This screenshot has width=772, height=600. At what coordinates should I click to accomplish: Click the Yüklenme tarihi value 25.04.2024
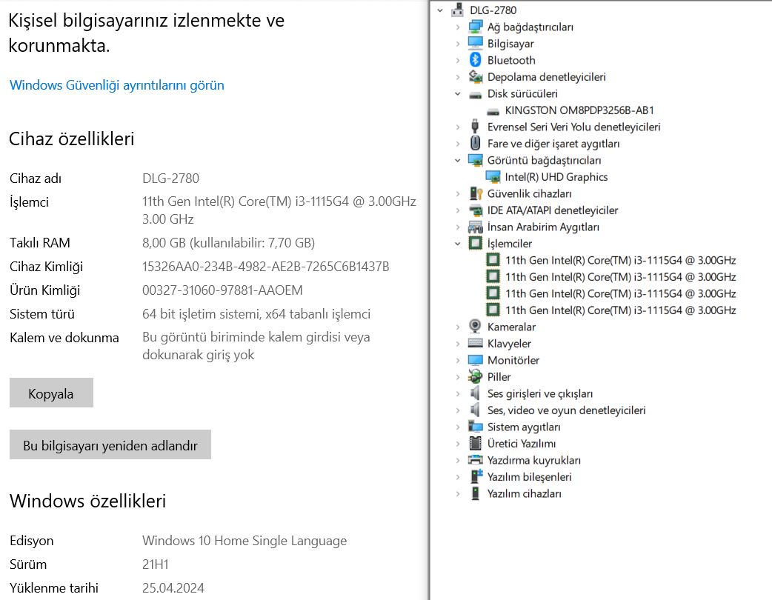pyautogui.click(x=173, y=587)
